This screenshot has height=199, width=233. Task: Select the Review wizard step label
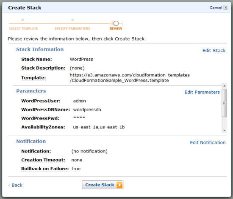click(116, 29)
